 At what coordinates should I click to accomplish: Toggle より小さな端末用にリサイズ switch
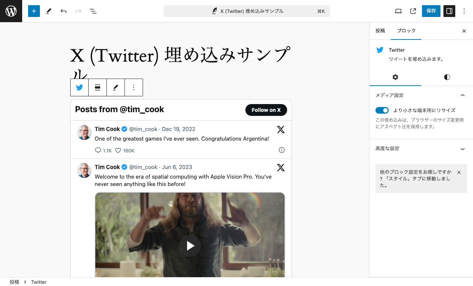point(382,110)
